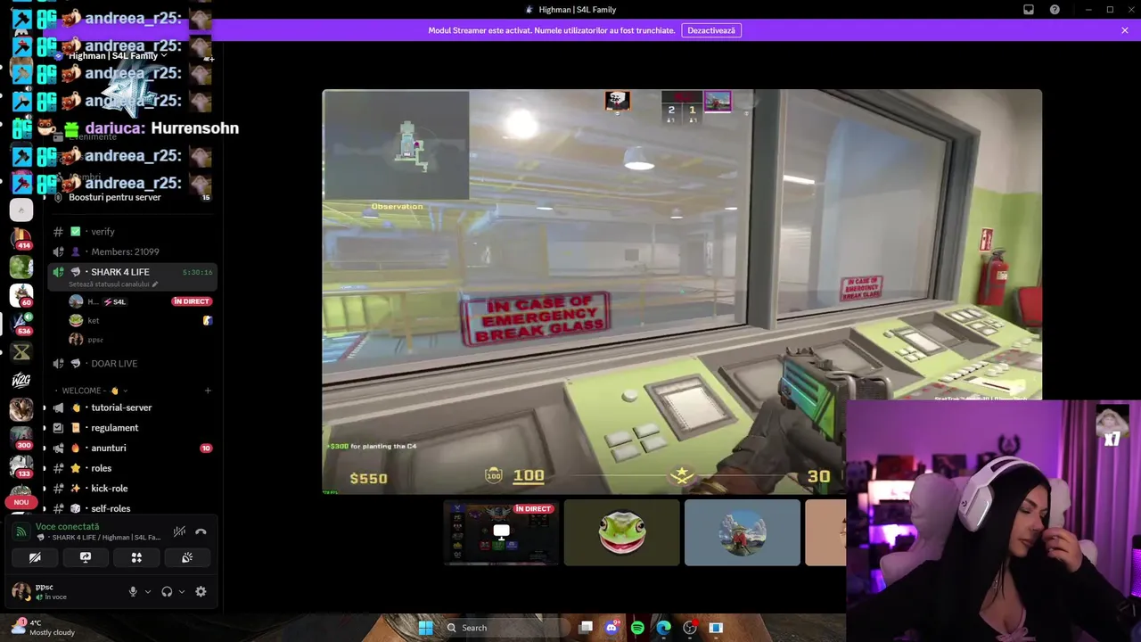Open the headphone output options chevron
The image size is (1141, 642).
pyautogui.click(x=182, y=591)
